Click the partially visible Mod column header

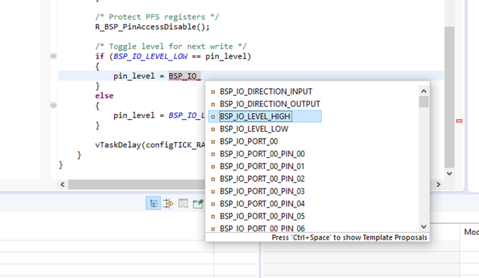pos(471,232)
